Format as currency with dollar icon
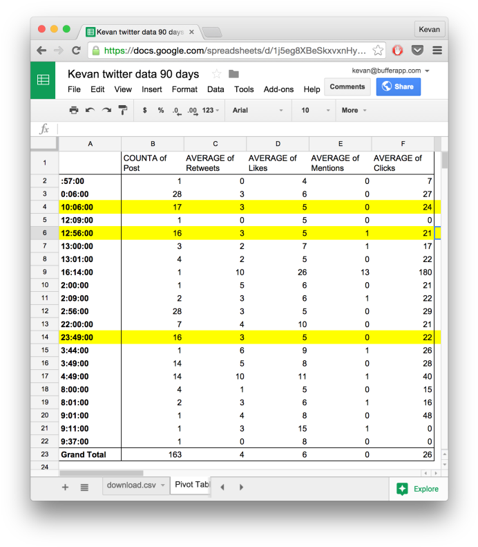This screenshot has height=547, width=478. click(x=144, y=110)
